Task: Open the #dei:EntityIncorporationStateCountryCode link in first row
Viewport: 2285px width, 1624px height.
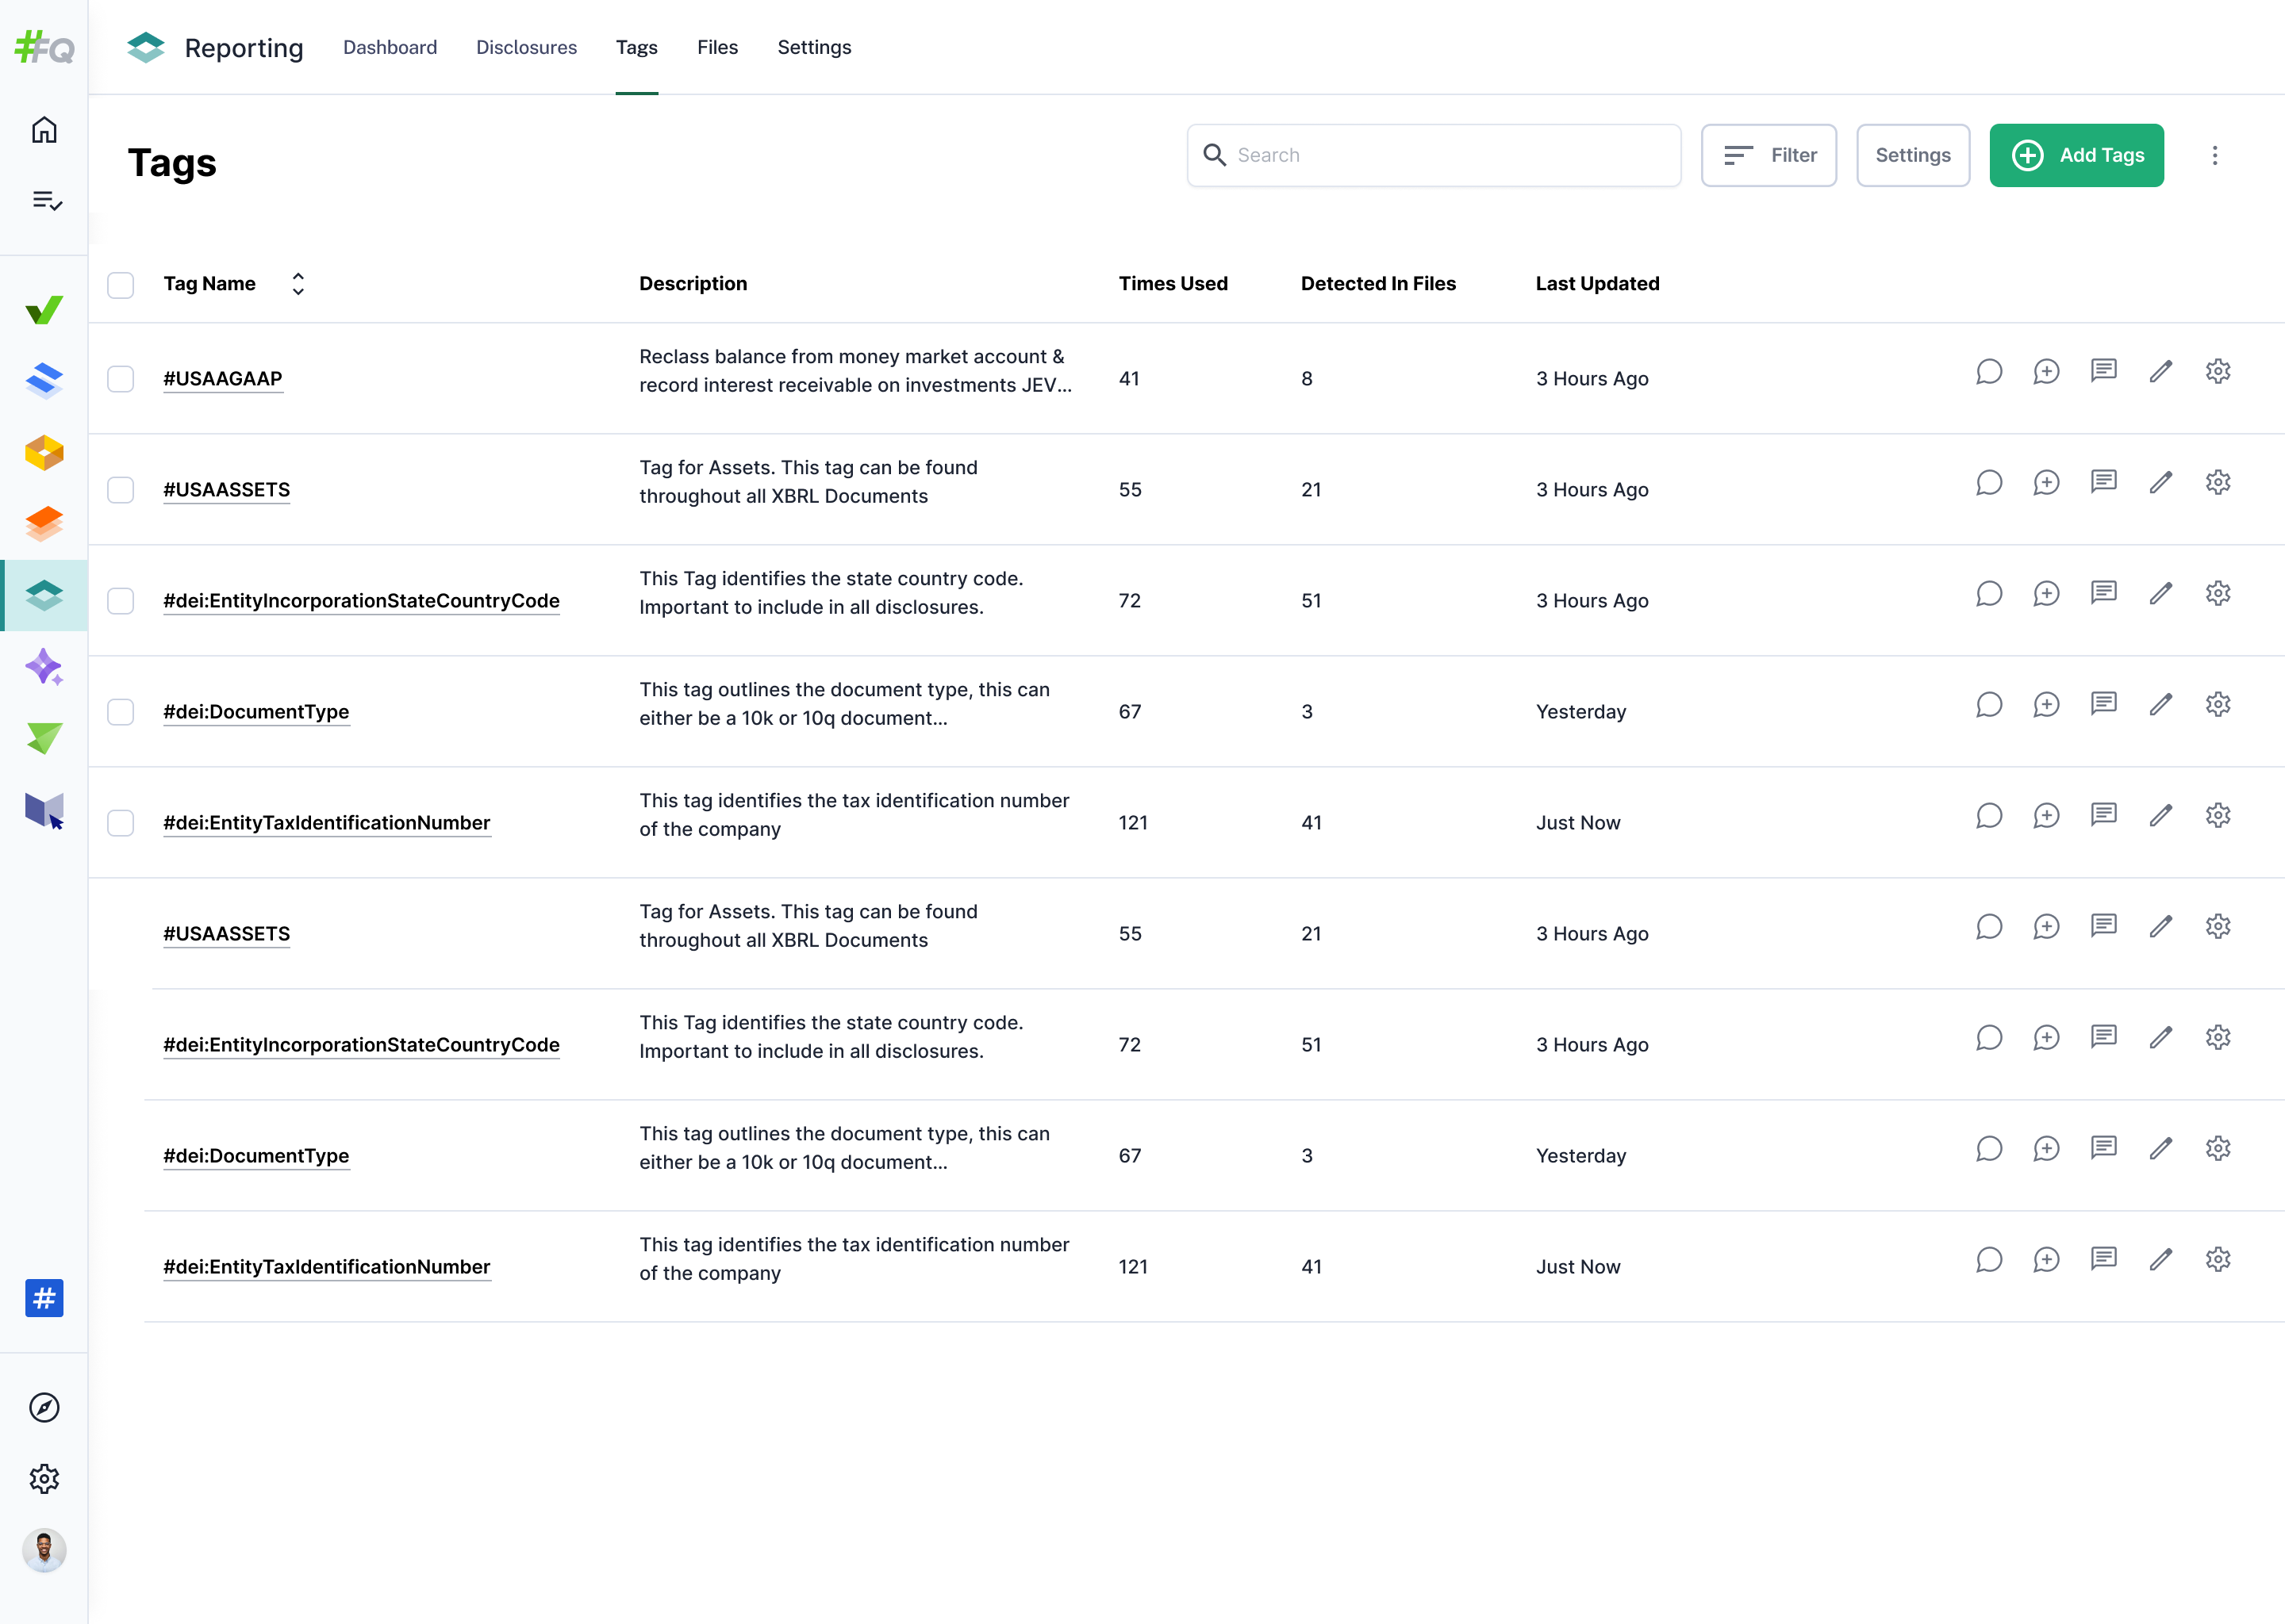Action: (x=361, y=601)
